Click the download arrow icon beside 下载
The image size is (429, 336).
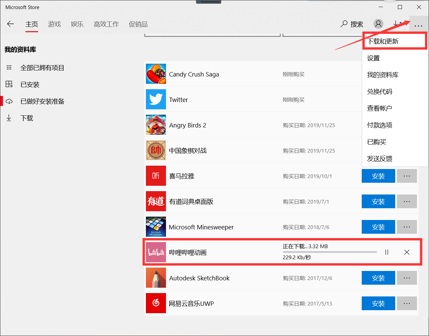[x=9, y=118]
